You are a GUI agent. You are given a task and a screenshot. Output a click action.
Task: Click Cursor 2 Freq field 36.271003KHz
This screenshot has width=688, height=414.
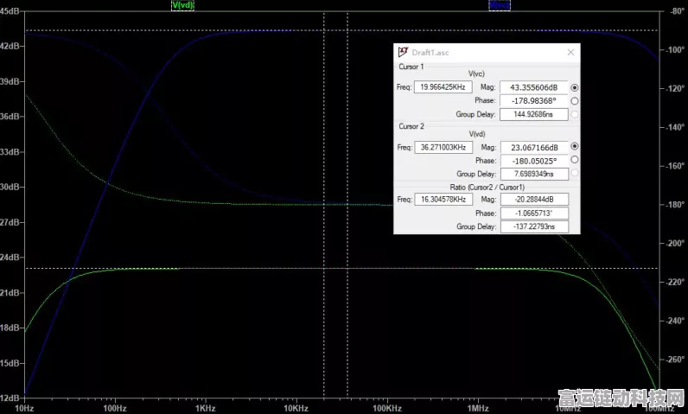(443, 147)
